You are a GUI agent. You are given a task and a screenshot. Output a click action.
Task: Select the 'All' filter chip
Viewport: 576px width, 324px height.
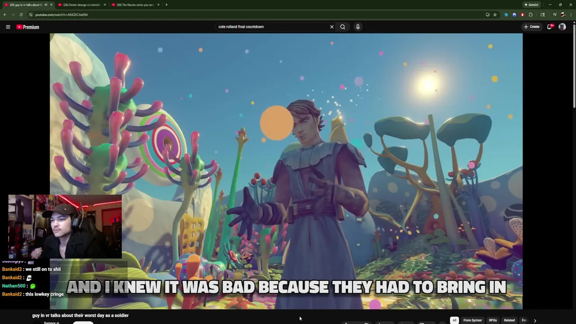(454, 320)
